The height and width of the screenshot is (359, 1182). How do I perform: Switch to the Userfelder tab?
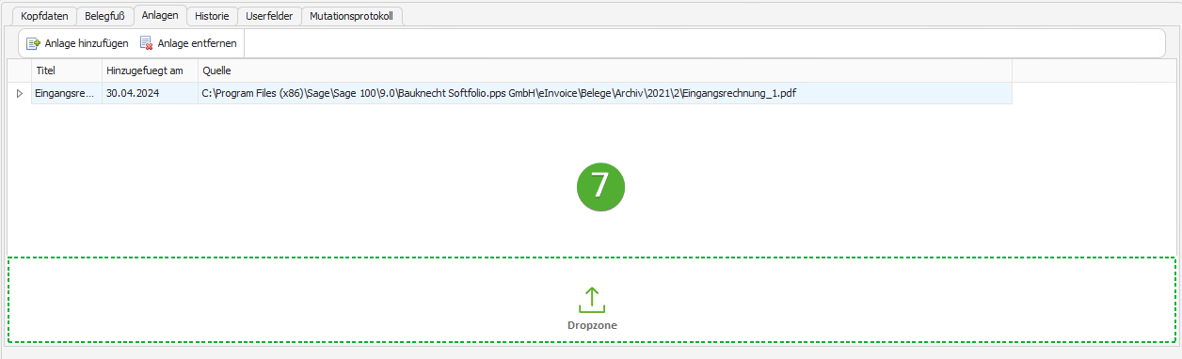tap(269, 16)
